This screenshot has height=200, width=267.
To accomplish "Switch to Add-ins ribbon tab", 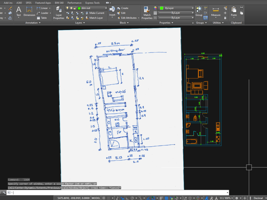I will 8,3.
